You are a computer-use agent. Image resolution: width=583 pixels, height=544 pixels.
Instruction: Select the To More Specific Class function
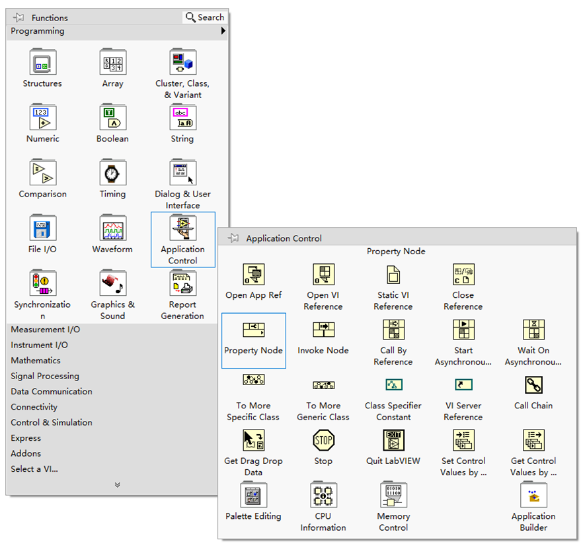coord(254,379)
